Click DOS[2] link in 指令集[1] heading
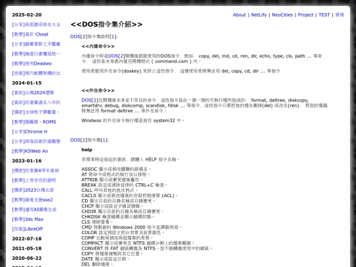Image resolution: width=356 pixels, height=267 pixels. tap(78, 140)
